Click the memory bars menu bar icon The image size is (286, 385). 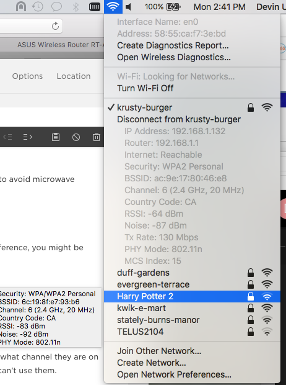coord(94,7)
